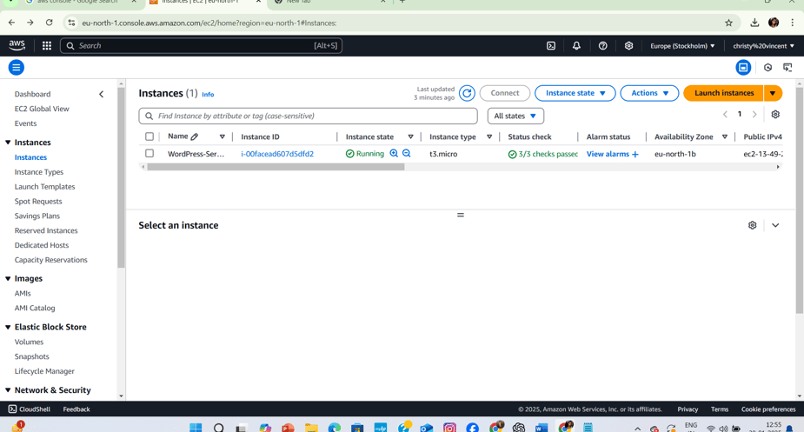Go to Instance Types

pyautogui.click(x=39, y=172)
